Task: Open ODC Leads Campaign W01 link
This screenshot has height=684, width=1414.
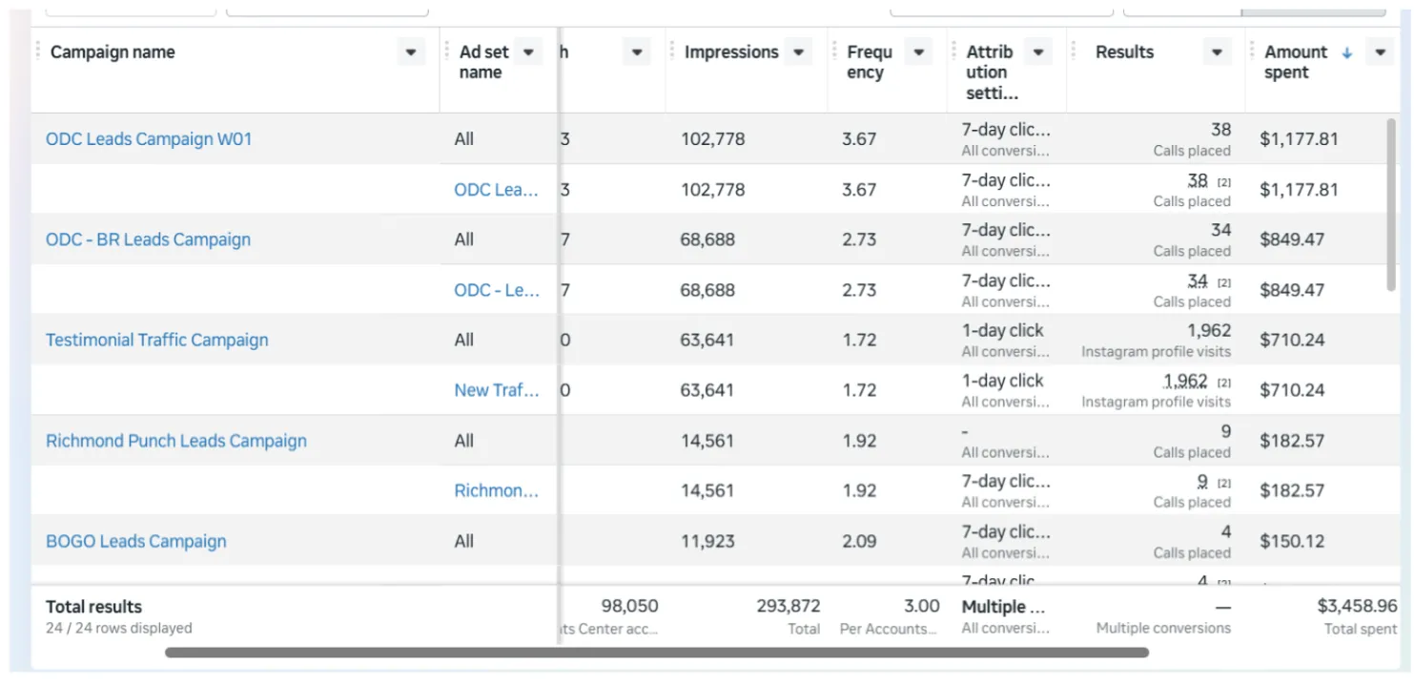Action: (x=149, y=139)
